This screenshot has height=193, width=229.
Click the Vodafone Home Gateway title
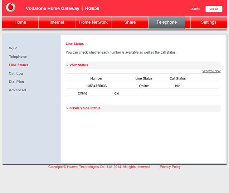53,9
